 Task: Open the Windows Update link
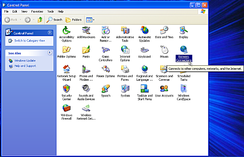click(25, 60)
